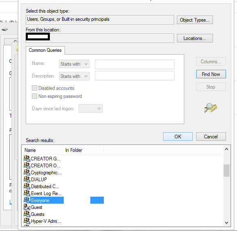Click the Find Now button

tap(211, 74)
